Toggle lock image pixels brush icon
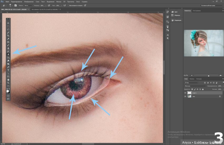 click(x=195, y=89)
